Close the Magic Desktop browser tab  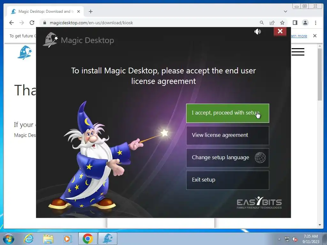[79, 11]
